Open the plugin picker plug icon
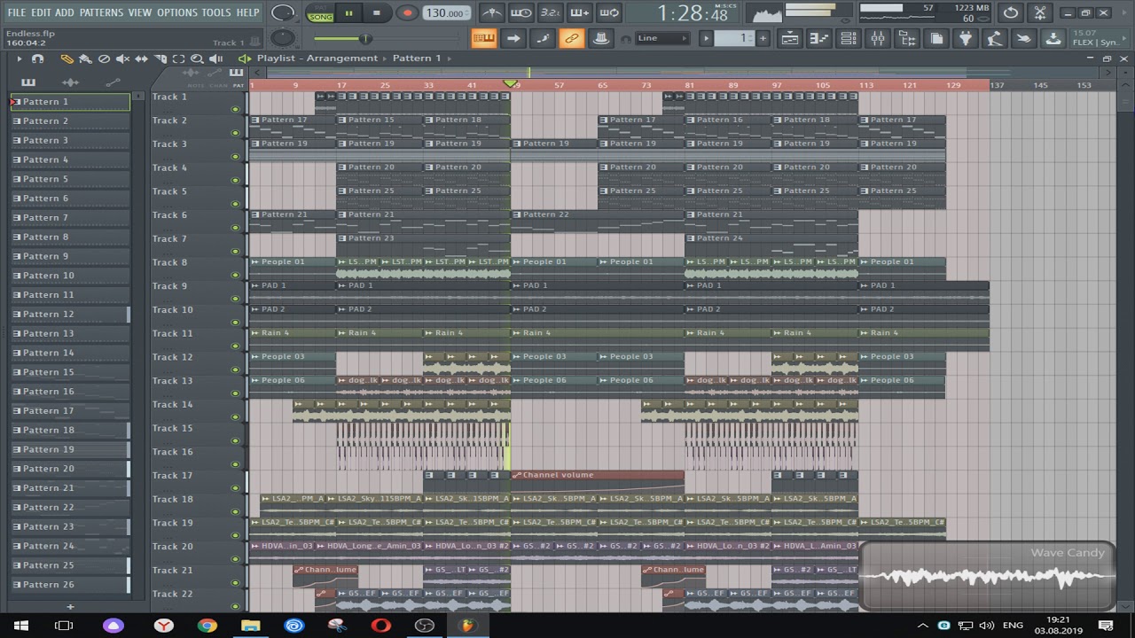This screenshot has height=638, width=1135. click(x=965, y=38)
